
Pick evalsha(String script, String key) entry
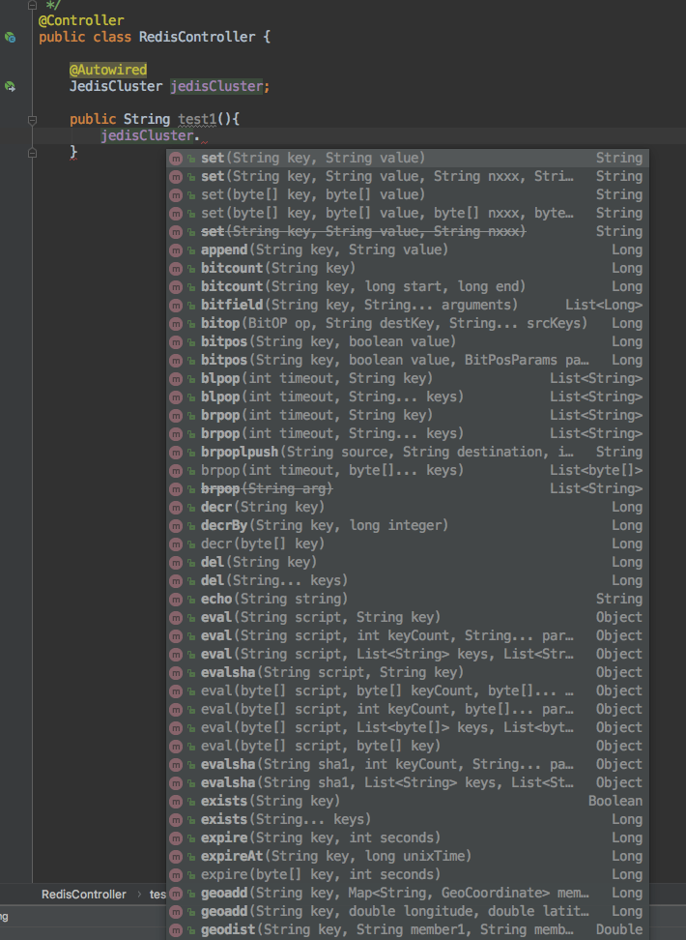[x=408, y=673]
